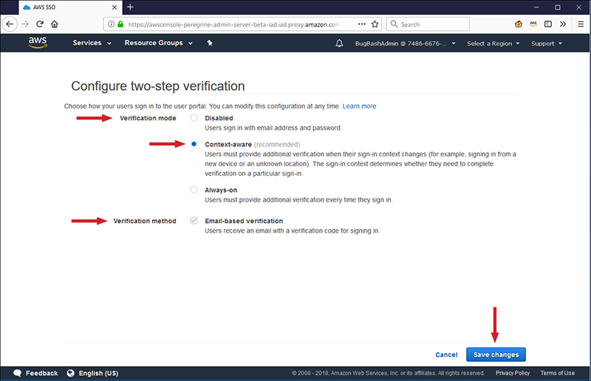Click the orange fox extension icon

coord(519,24)
